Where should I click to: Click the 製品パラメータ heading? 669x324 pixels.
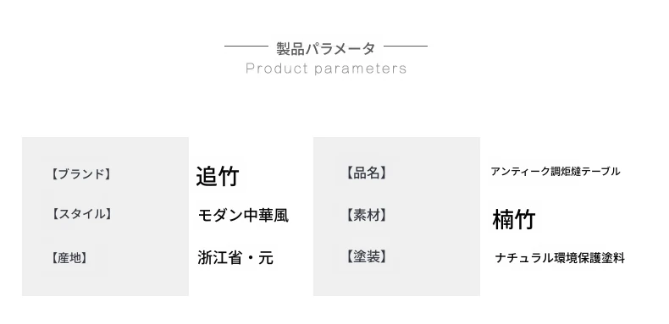(x=325, y=48)
